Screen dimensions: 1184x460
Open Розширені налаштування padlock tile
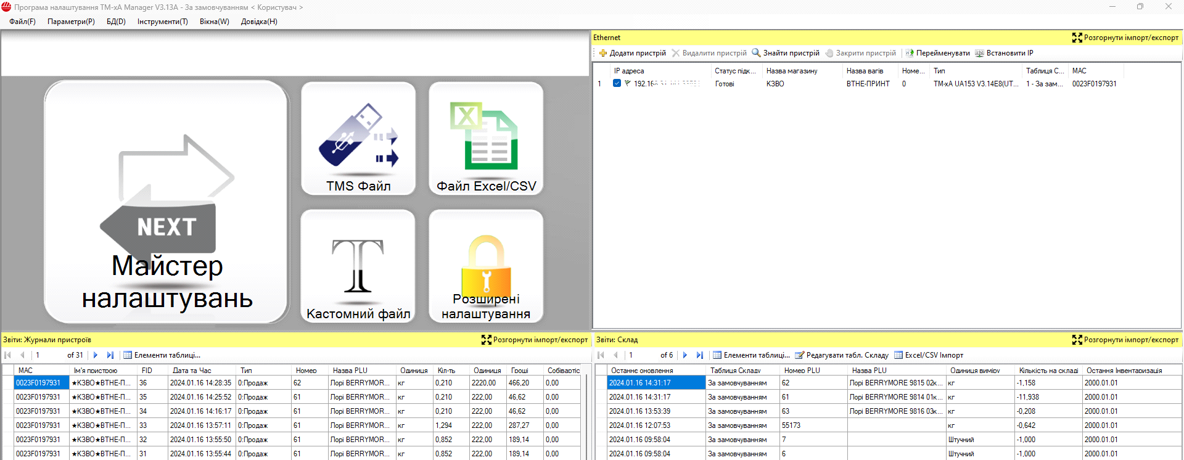point(486,266)
